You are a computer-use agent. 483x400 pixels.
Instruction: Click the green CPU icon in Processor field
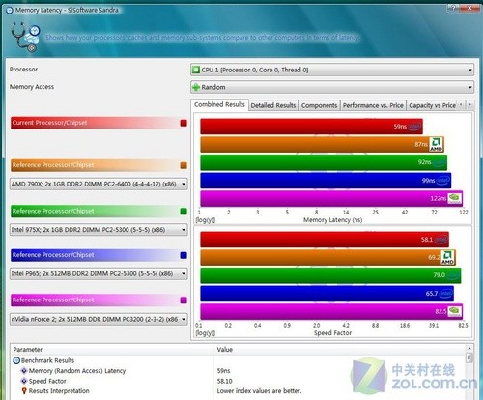[x=195, y=70]
